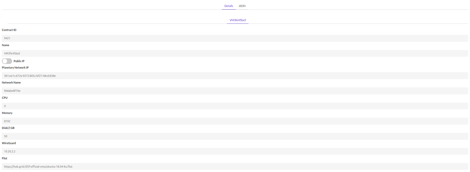The height and width of the screenshot is (172, 470).
Task: Click the Name field containing VM3fe45ba5
Action: [235, 53]
